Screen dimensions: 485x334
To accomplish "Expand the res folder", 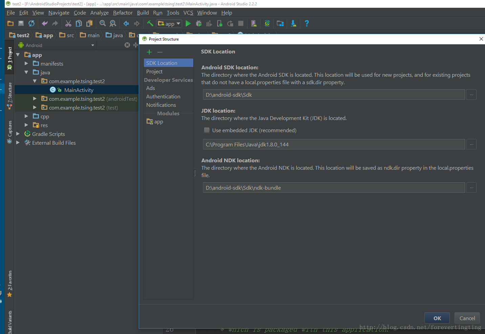I will [26, 125].
